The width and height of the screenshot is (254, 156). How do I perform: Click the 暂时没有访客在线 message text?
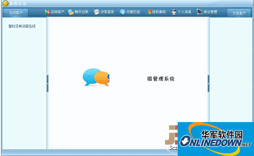(22, 26)
